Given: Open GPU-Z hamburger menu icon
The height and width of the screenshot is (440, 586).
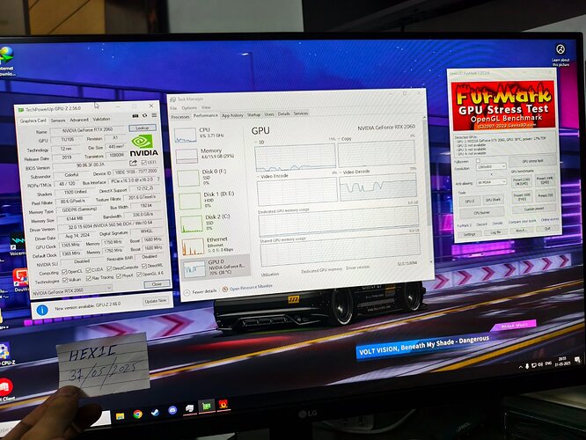Looking at the screenshot, I should point(154,115).
